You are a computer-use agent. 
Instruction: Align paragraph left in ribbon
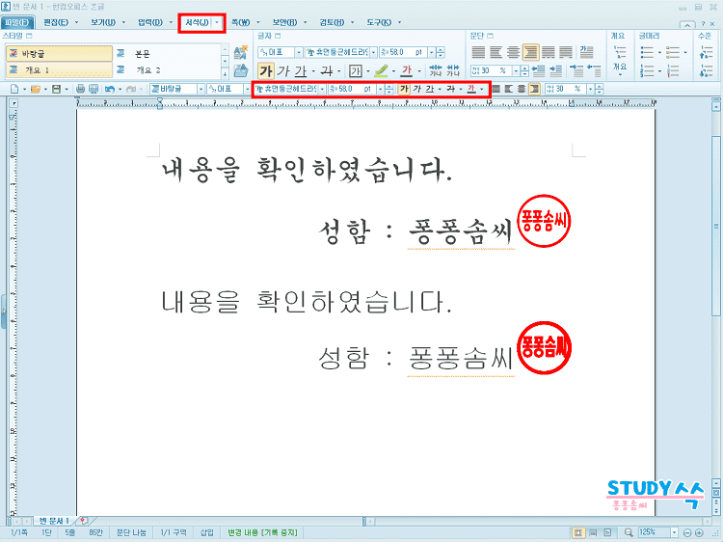pos(495,52)
